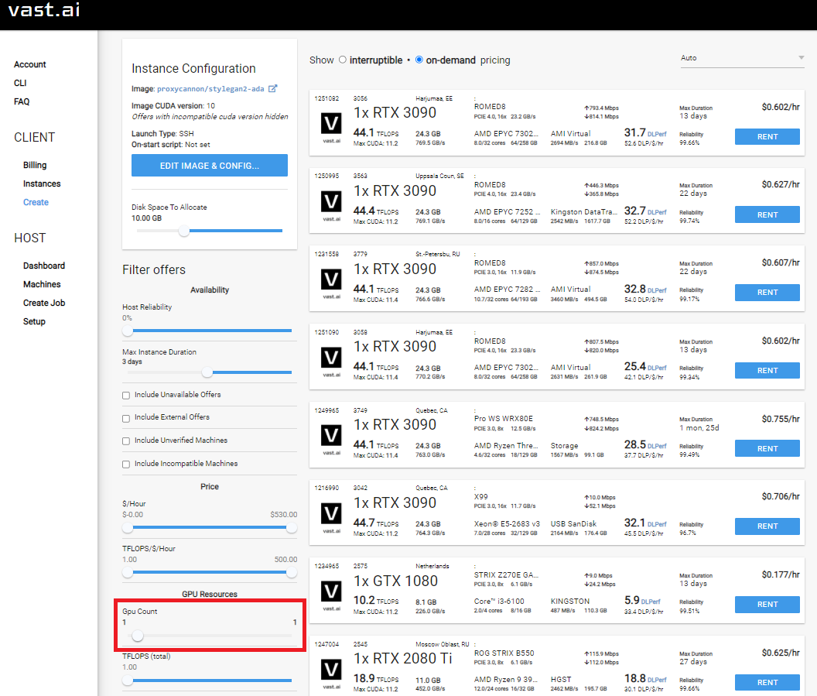Click the vast.ai logo in header

click(x=44, y=10)
